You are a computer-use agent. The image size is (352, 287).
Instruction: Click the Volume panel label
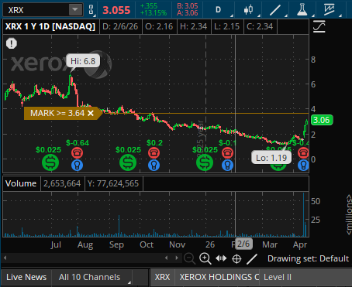21,183
